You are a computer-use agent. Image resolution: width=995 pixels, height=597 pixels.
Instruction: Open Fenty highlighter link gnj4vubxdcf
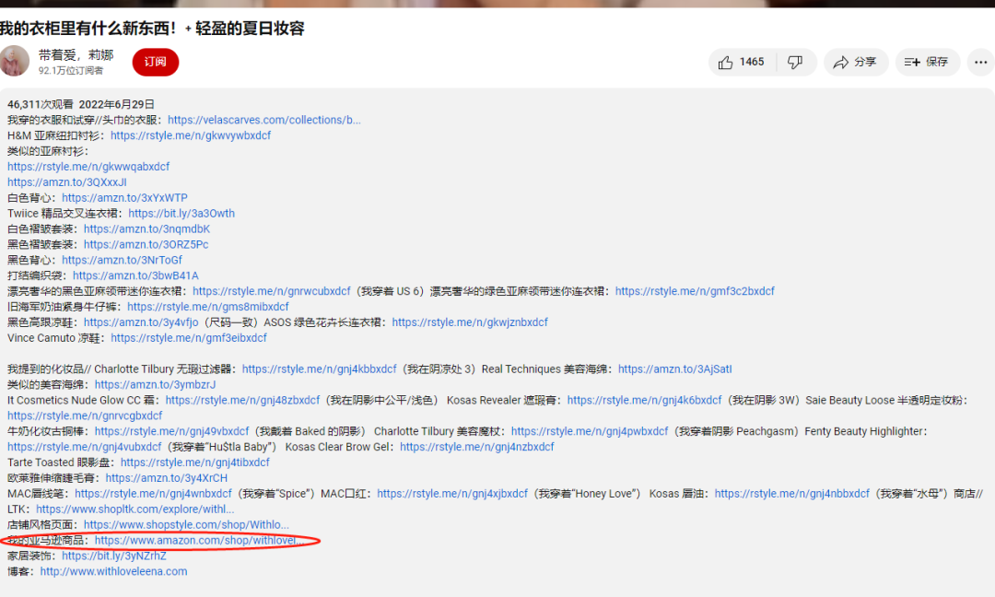pos(85,446)
